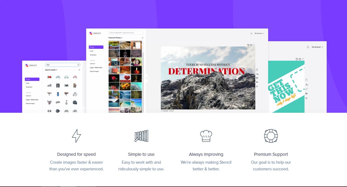Click the resize arrows tool beside the coupon canvas
347x187 pixels.
306,89
